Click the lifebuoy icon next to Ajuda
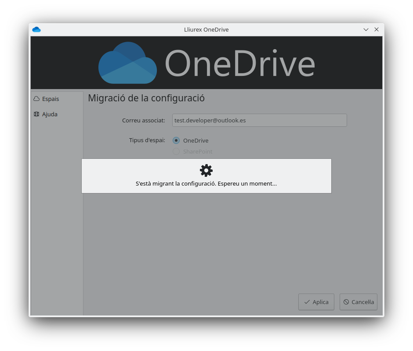The image size is (413, 351). pos(36,115)
